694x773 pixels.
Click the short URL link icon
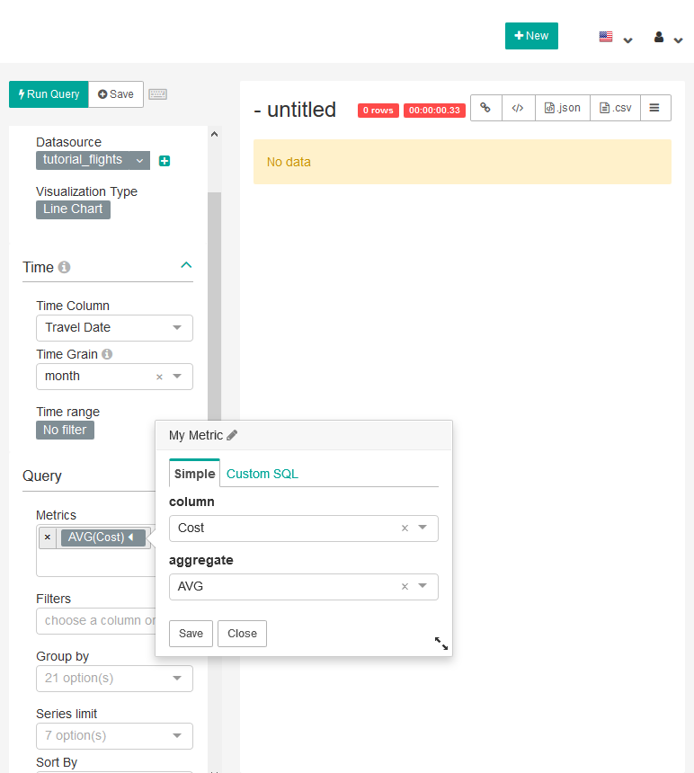485,108
